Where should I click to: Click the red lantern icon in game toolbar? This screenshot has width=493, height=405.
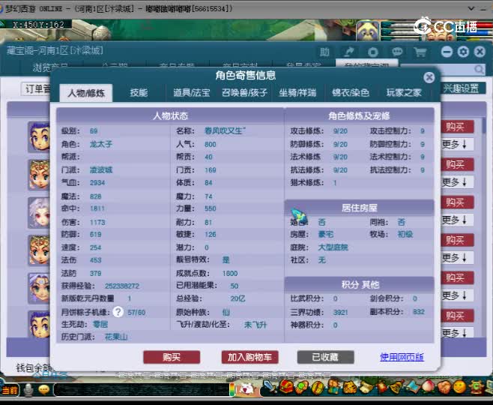[x=382, y=387]
